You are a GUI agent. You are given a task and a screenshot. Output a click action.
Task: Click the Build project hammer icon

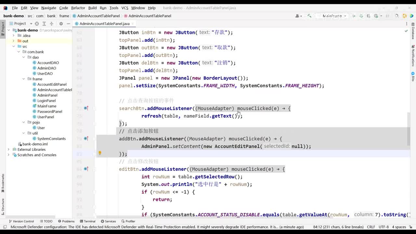309,16
